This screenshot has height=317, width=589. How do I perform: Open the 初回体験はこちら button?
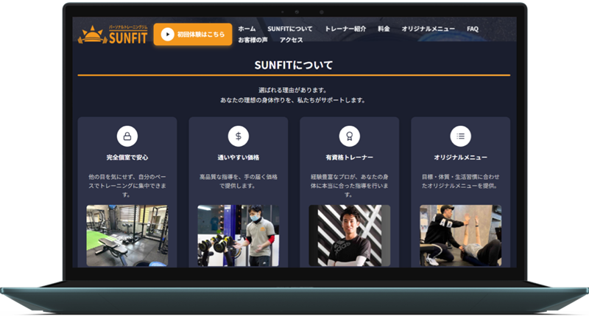coord(193,34)
